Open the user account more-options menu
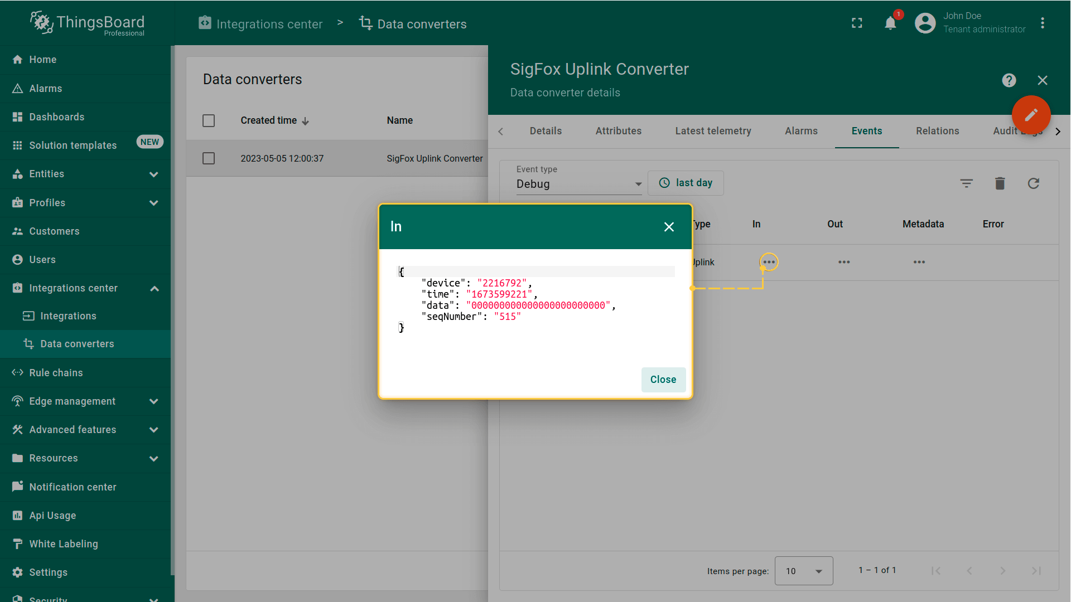Image resolution: width=1071 pixels, height=602 pixels. [1042, 23]
